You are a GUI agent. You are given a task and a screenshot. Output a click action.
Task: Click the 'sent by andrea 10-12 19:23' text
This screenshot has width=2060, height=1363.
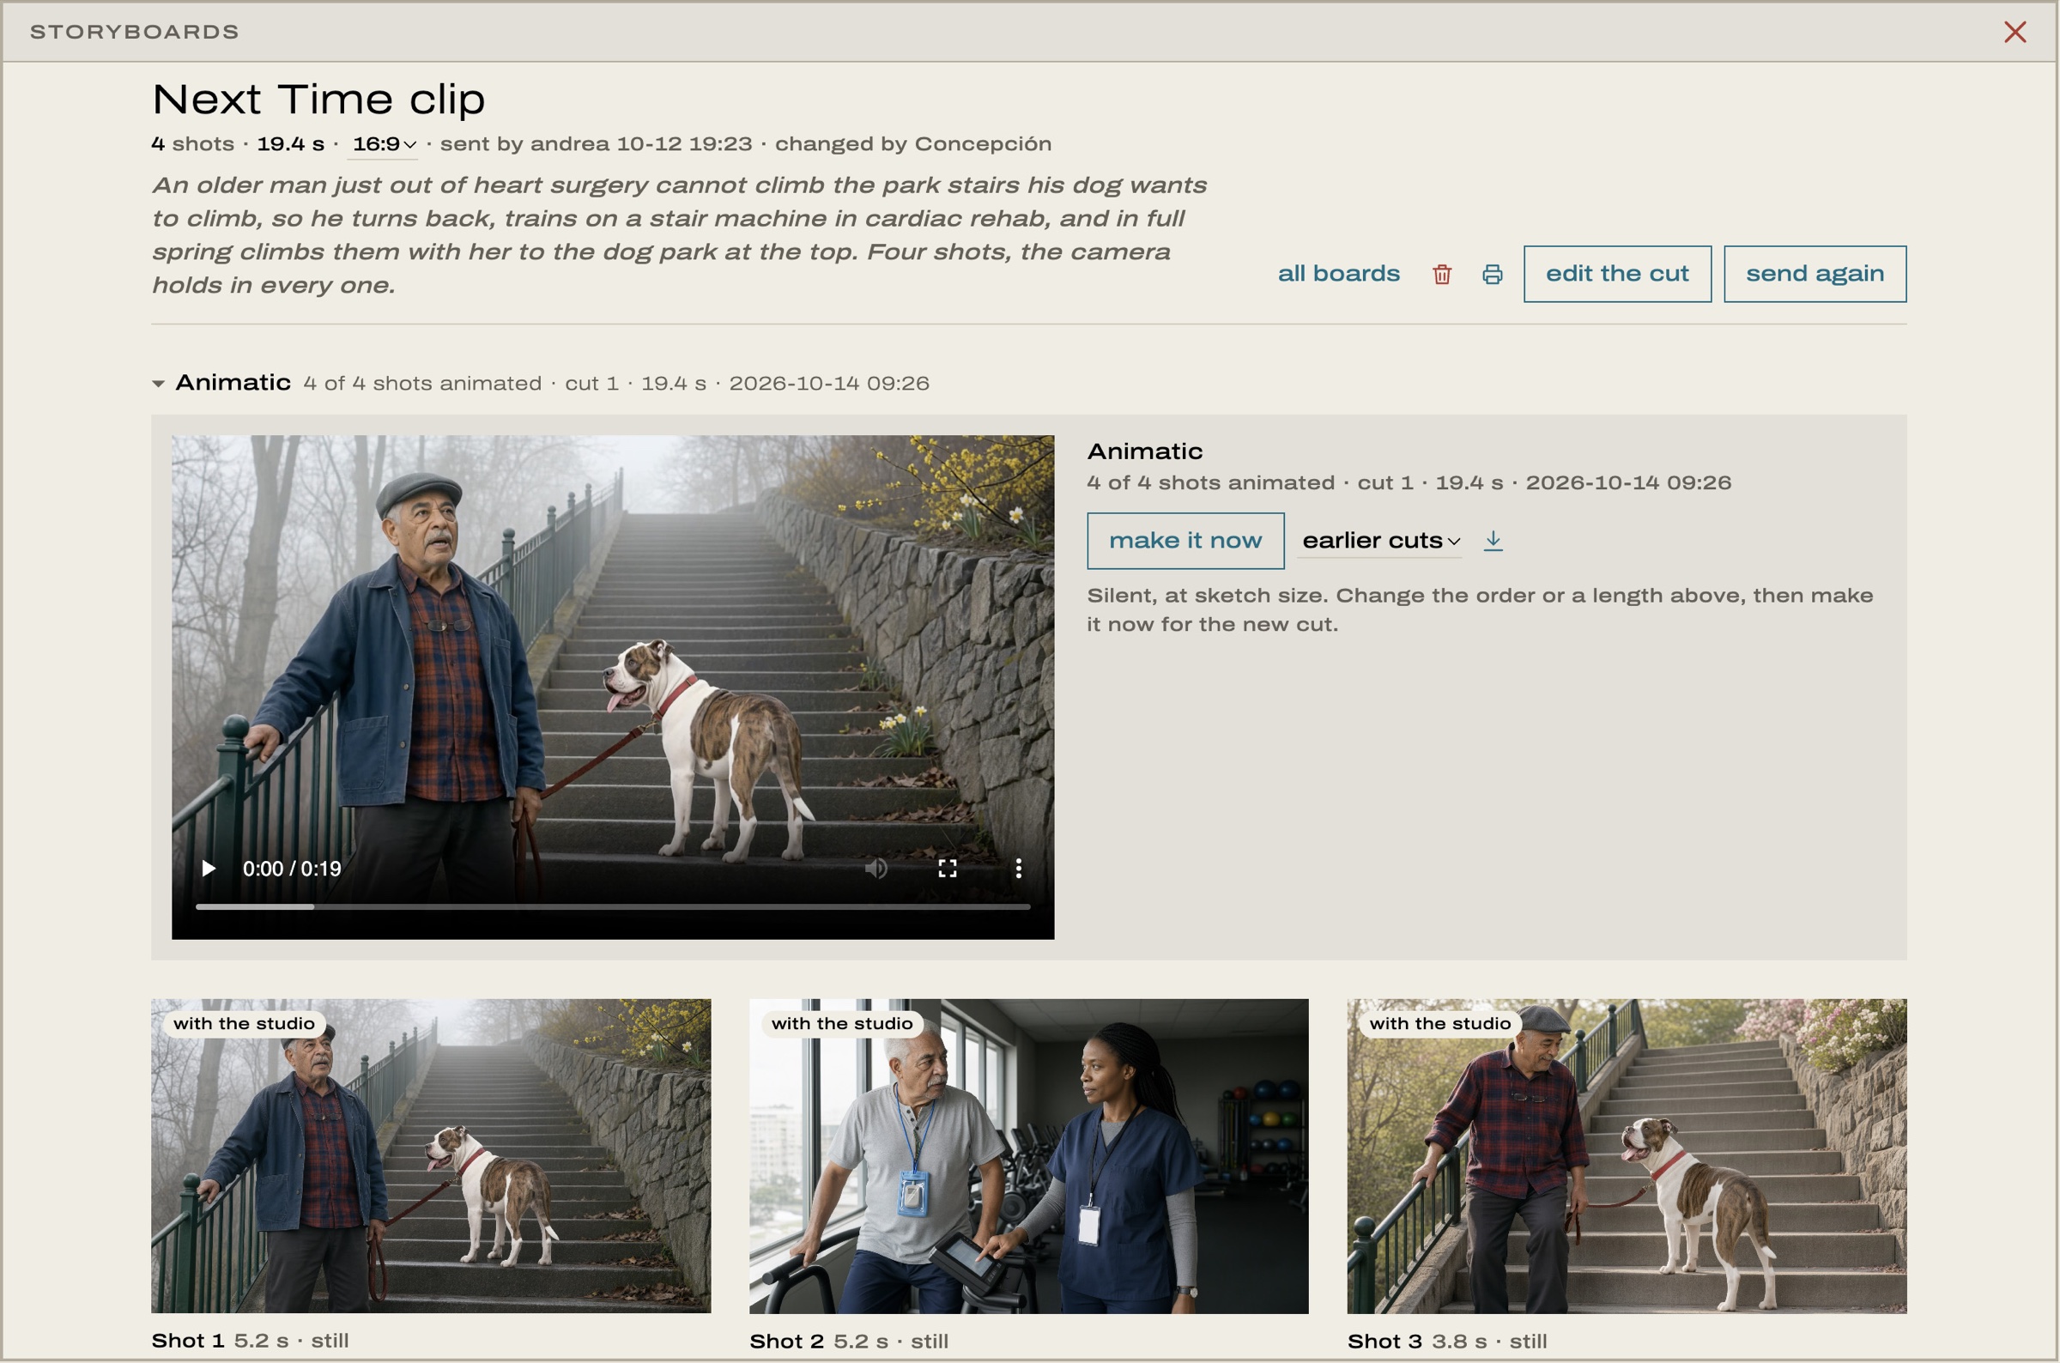click(x=597, y=144)
